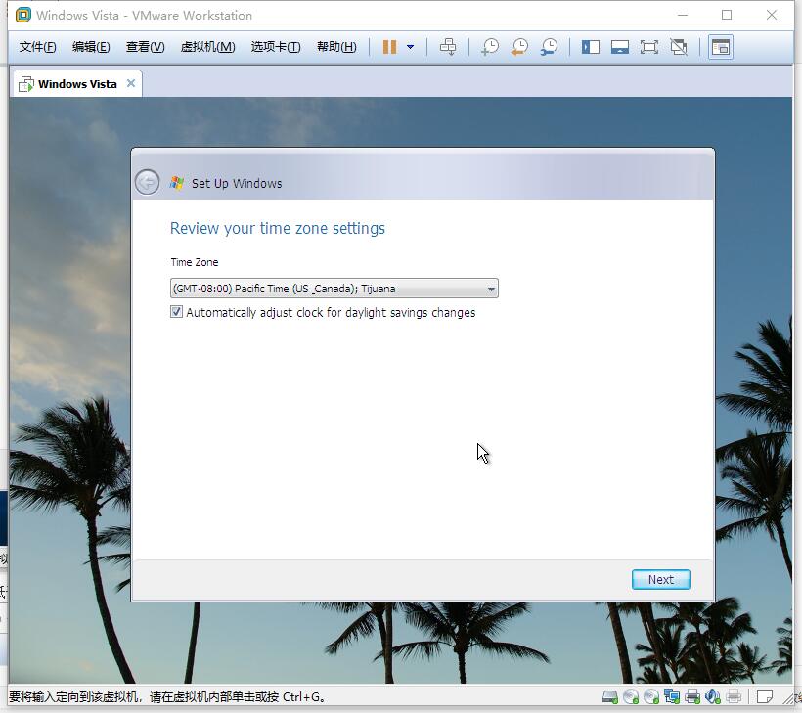The height and width of the screenshot is (713, 802).
Task: Open the 虚拟机(M) menu
Action: [207, 47]
